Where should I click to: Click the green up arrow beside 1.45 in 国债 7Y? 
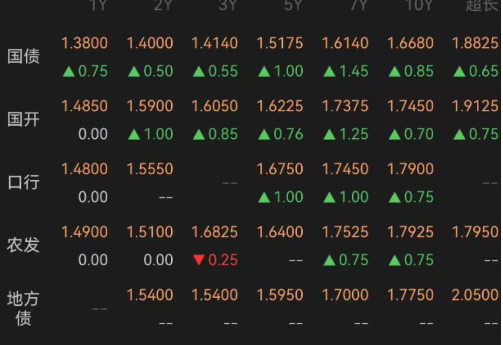click(329, 71)
